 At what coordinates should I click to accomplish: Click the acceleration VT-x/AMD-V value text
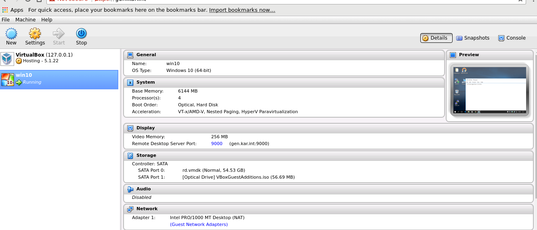click(238, 112)
